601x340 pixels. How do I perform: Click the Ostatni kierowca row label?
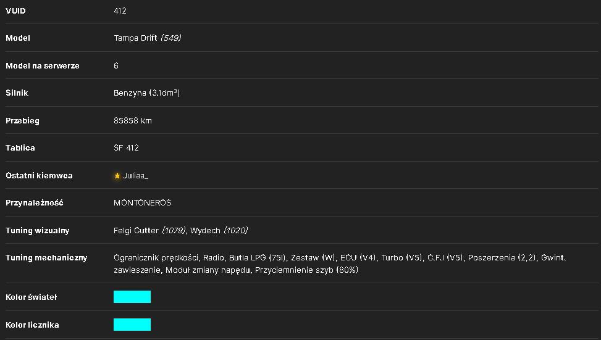click(x=39, y=176)
